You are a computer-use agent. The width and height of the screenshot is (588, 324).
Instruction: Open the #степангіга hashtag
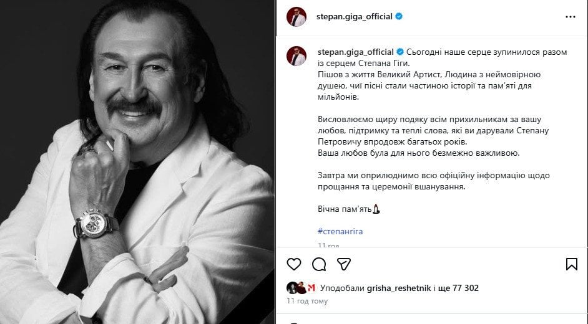click(x=340, y=231)
